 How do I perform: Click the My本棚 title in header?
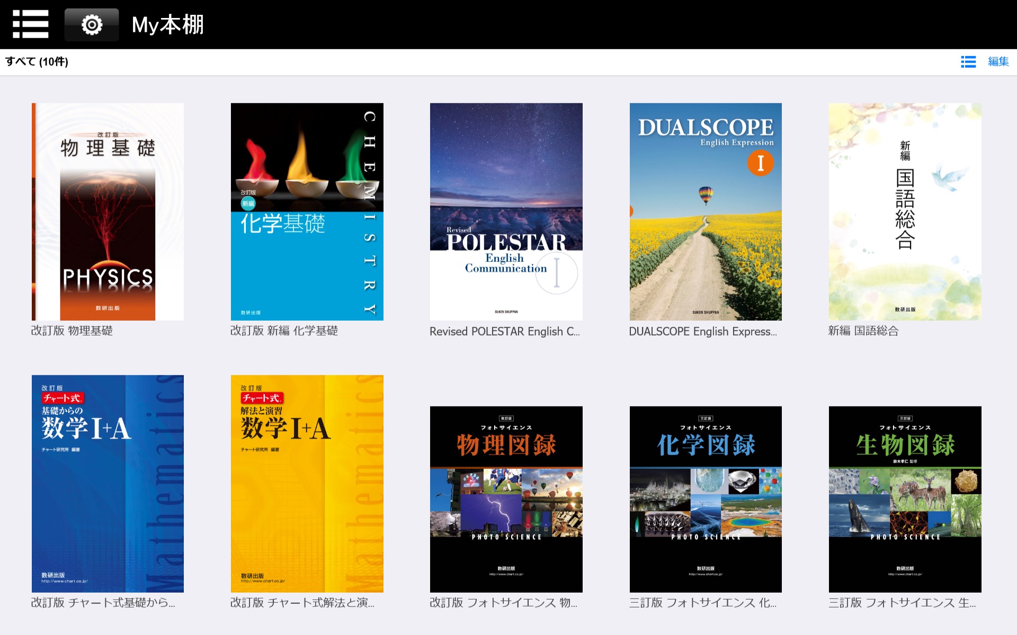point(167,25)
